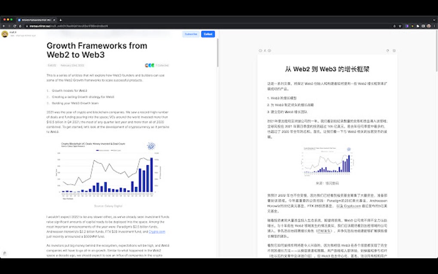This screenshot has height=274, width=438.
Task: Reload the current page
Action: pyautogui.click(x=15, y=26)
